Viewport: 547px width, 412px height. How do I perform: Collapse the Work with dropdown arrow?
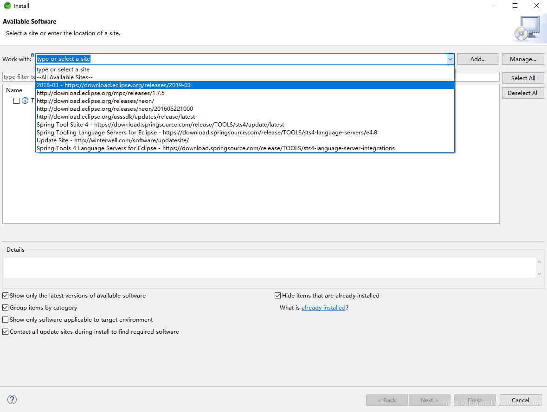(450, 59)
